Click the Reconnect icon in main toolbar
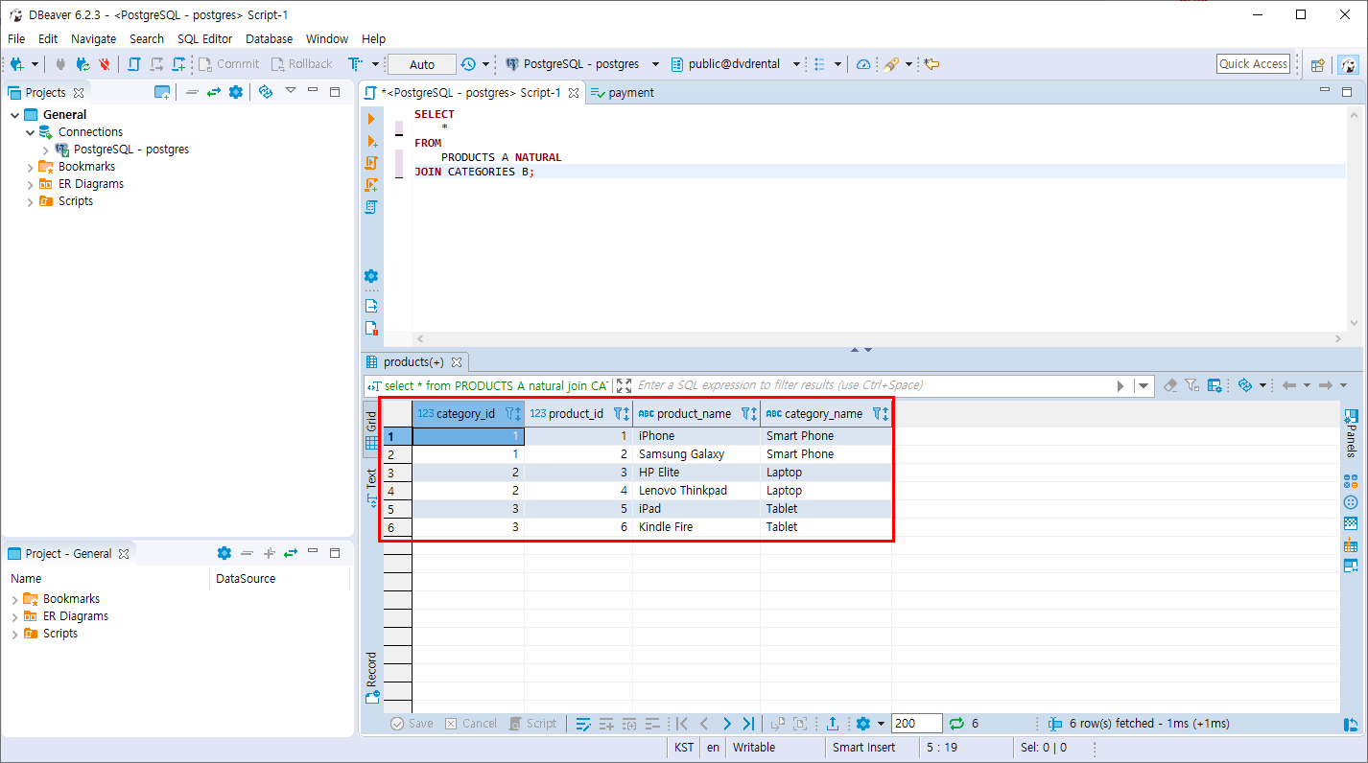Image resolution: width=1368 pixels, height=763 pixels. tap(83, 64)
